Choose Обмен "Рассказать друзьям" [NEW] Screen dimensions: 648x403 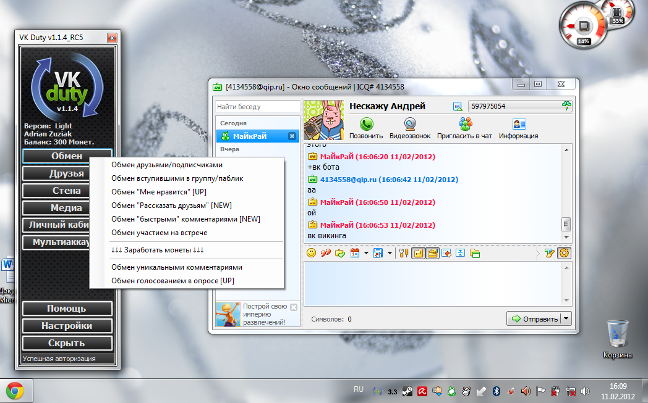click(x=171, y=206)
